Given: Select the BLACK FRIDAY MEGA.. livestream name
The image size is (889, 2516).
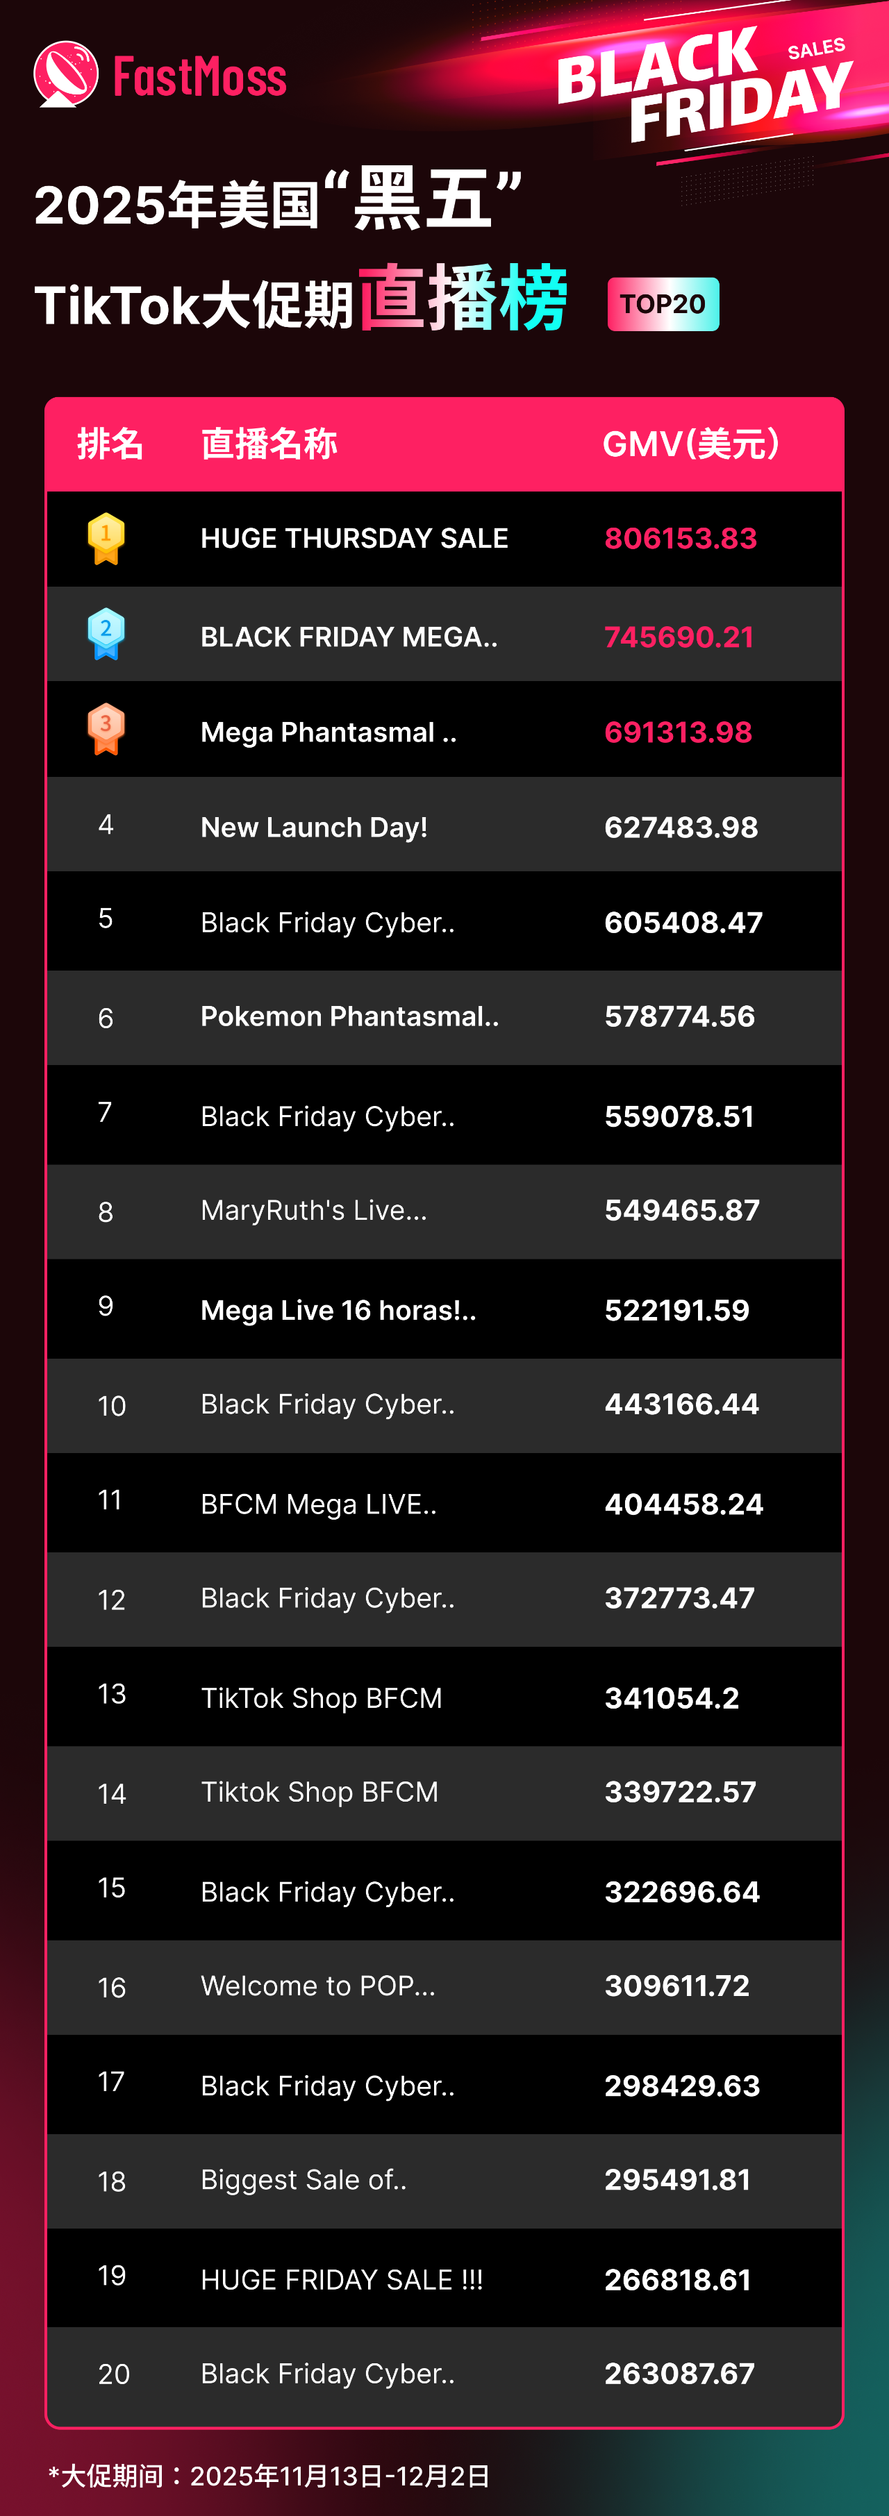Looking at the screenshot, I should tap(349, 637).
